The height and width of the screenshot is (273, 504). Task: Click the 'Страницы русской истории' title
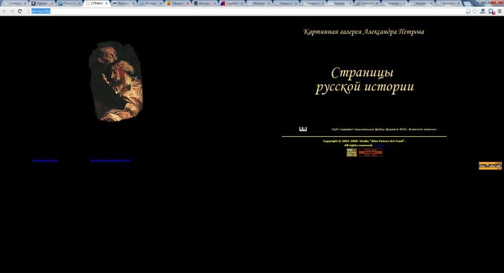point(364,80)
